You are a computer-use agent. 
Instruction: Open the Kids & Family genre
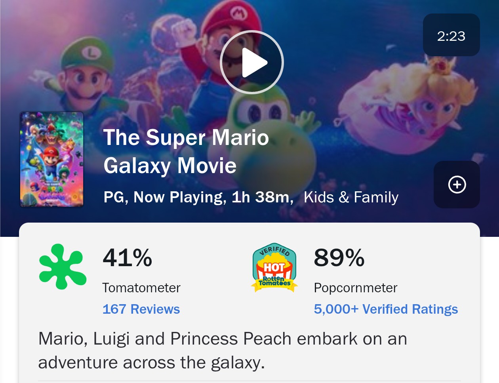pos(351,197)
